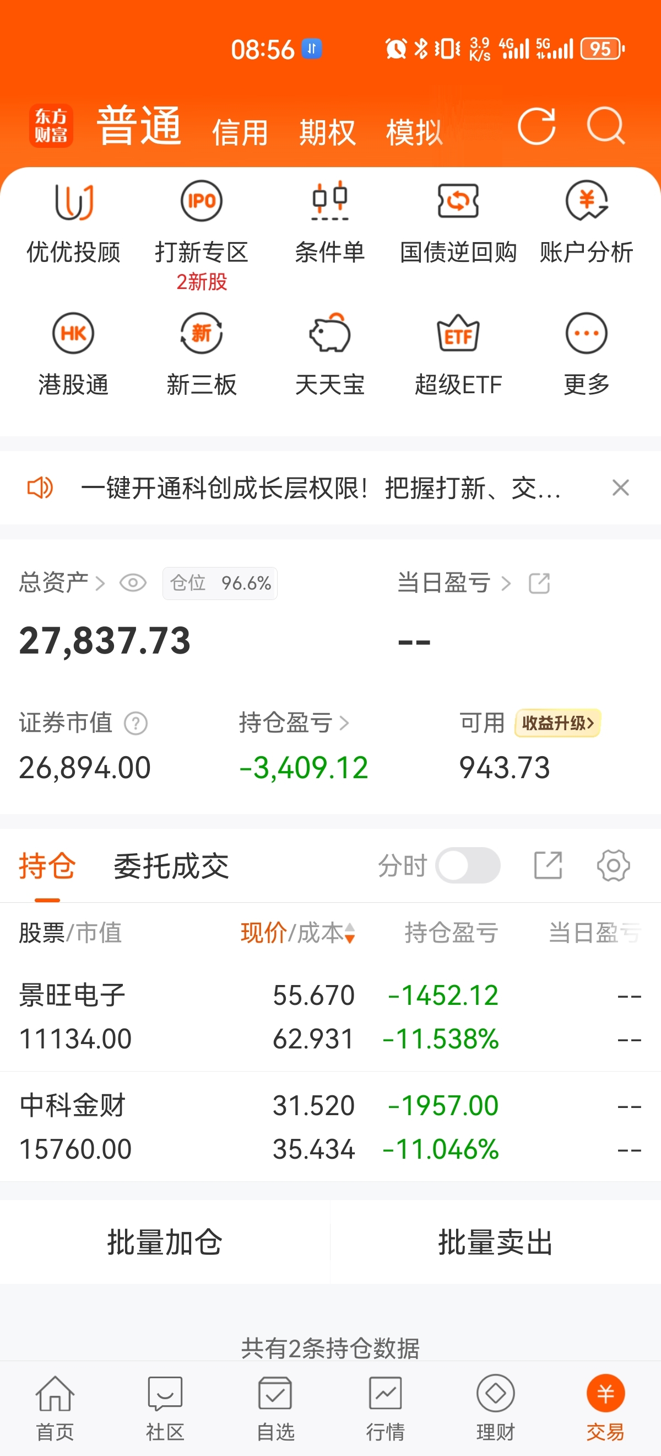This screenshot has height=1456, width=661.
Task: Open 更多 more options icon
Action: [587, 334]
